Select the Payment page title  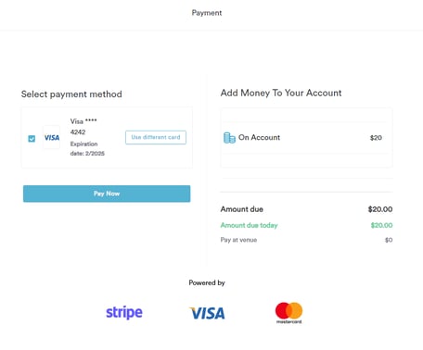pyautogui.click(x=207, y=13)
